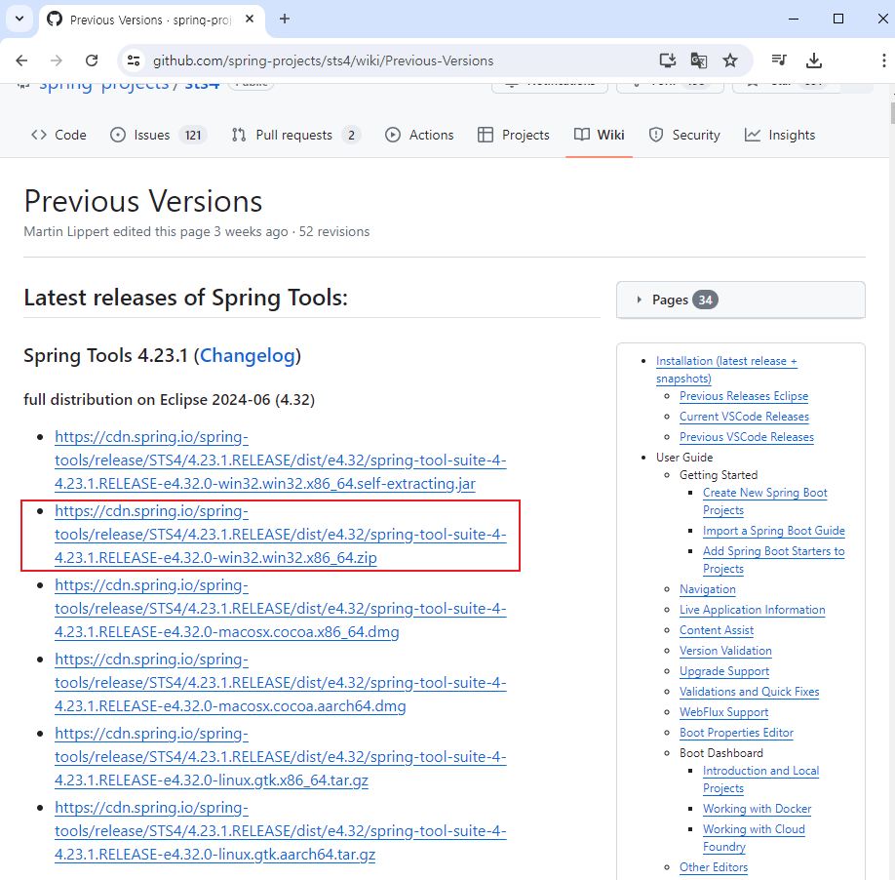Open the Content Assist link
This screenshot has height=880, width=895.
pyautogui.click(x=717, y=630)
